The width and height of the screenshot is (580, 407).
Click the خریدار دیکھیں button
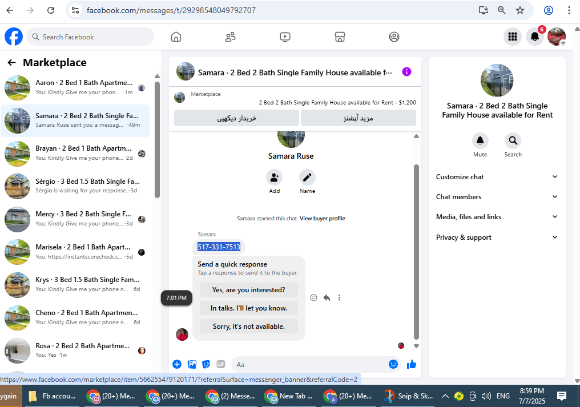(x=236, y=118)
